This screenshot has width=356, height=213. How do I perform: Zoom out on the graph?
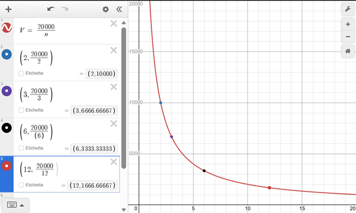[x=347, y=37]
